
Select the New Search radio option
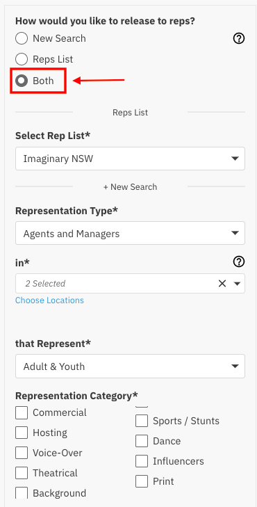click(x=22, y=38)
